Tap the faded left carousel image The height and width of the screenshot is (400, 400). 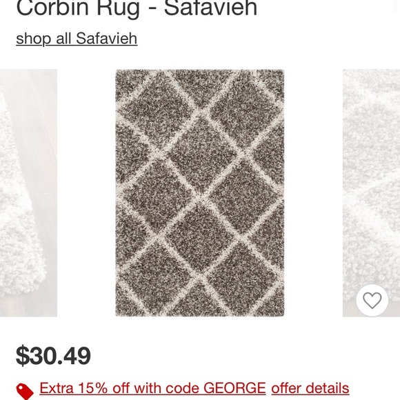pyautogui.click(x=28, y=193)
